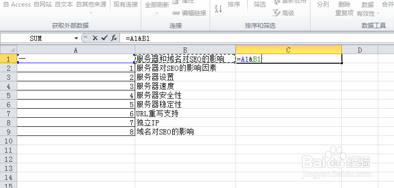The image size is (394, 188).
Task: Open the 全部刷新 dropdown arrow
Action: 157,13
